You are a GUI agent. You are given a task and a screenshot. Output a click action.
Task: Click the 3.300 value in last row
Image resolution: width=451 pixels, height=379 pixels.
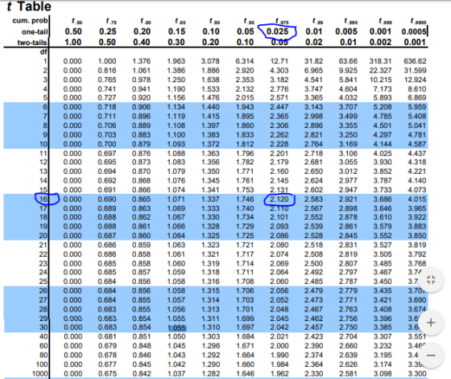tap(417, 374)
